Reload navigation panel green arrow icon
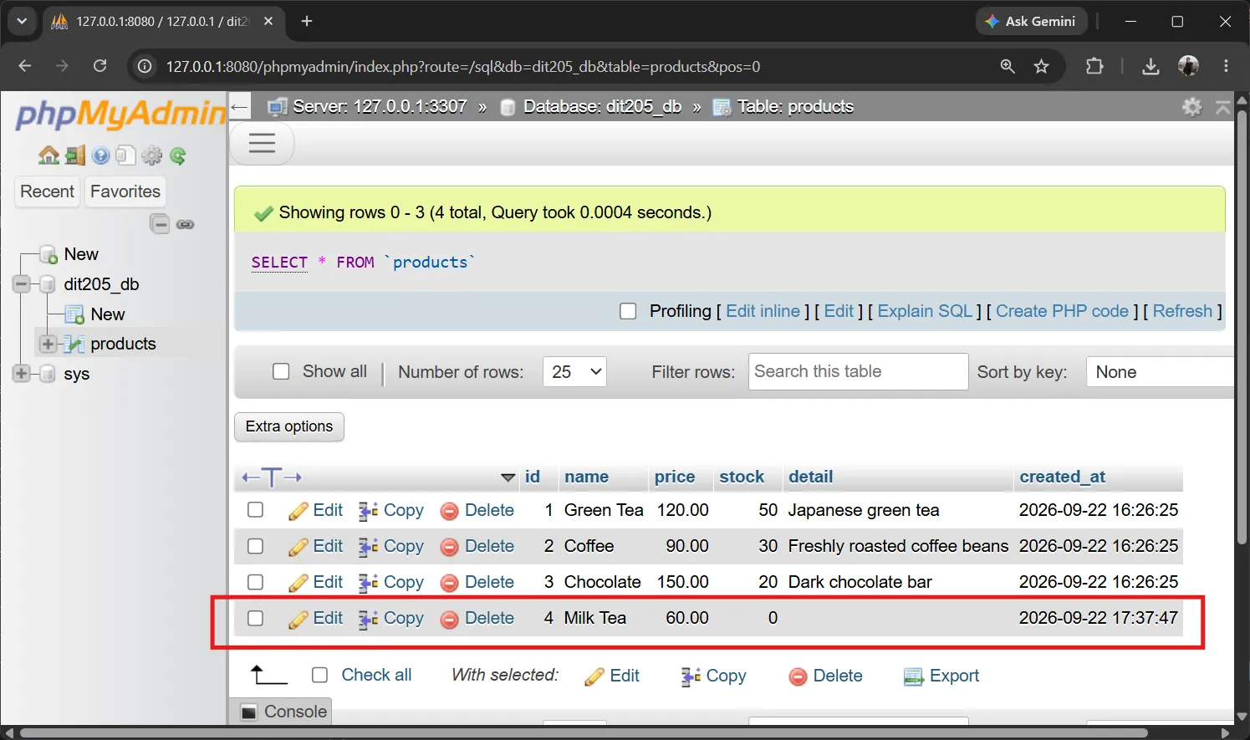 click(x=177, y=156)
